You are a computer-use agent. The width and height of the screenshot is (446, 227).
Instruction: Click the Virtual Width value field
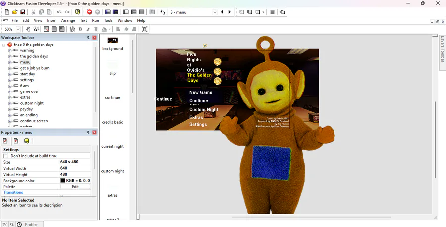point(75,168)
